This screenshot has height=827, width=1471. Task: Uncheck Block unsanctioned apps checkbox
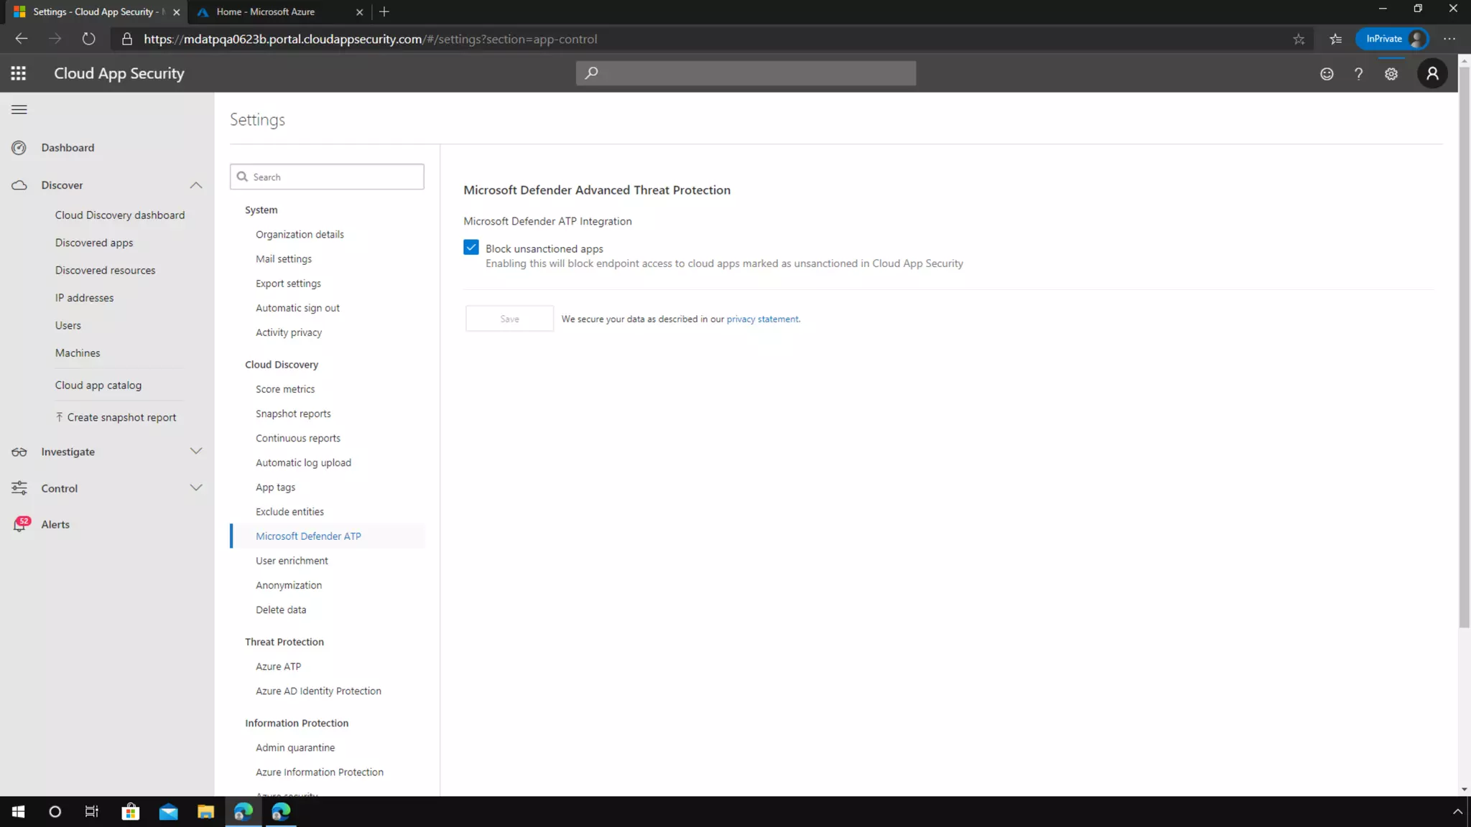pyautogui.click(x=471, y=248)
